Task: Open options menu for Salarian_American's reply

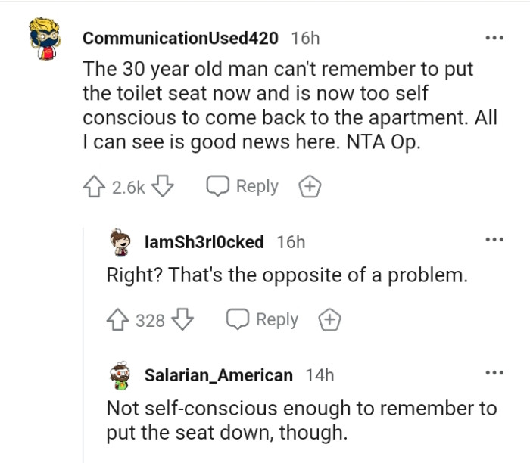Action: 494,373
